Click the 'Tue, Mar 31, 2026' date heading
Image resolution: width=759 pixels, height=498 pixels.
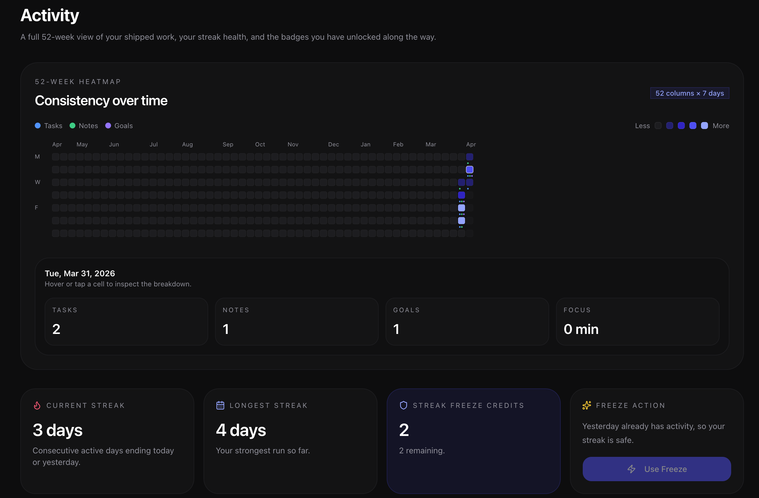(80, 273)
